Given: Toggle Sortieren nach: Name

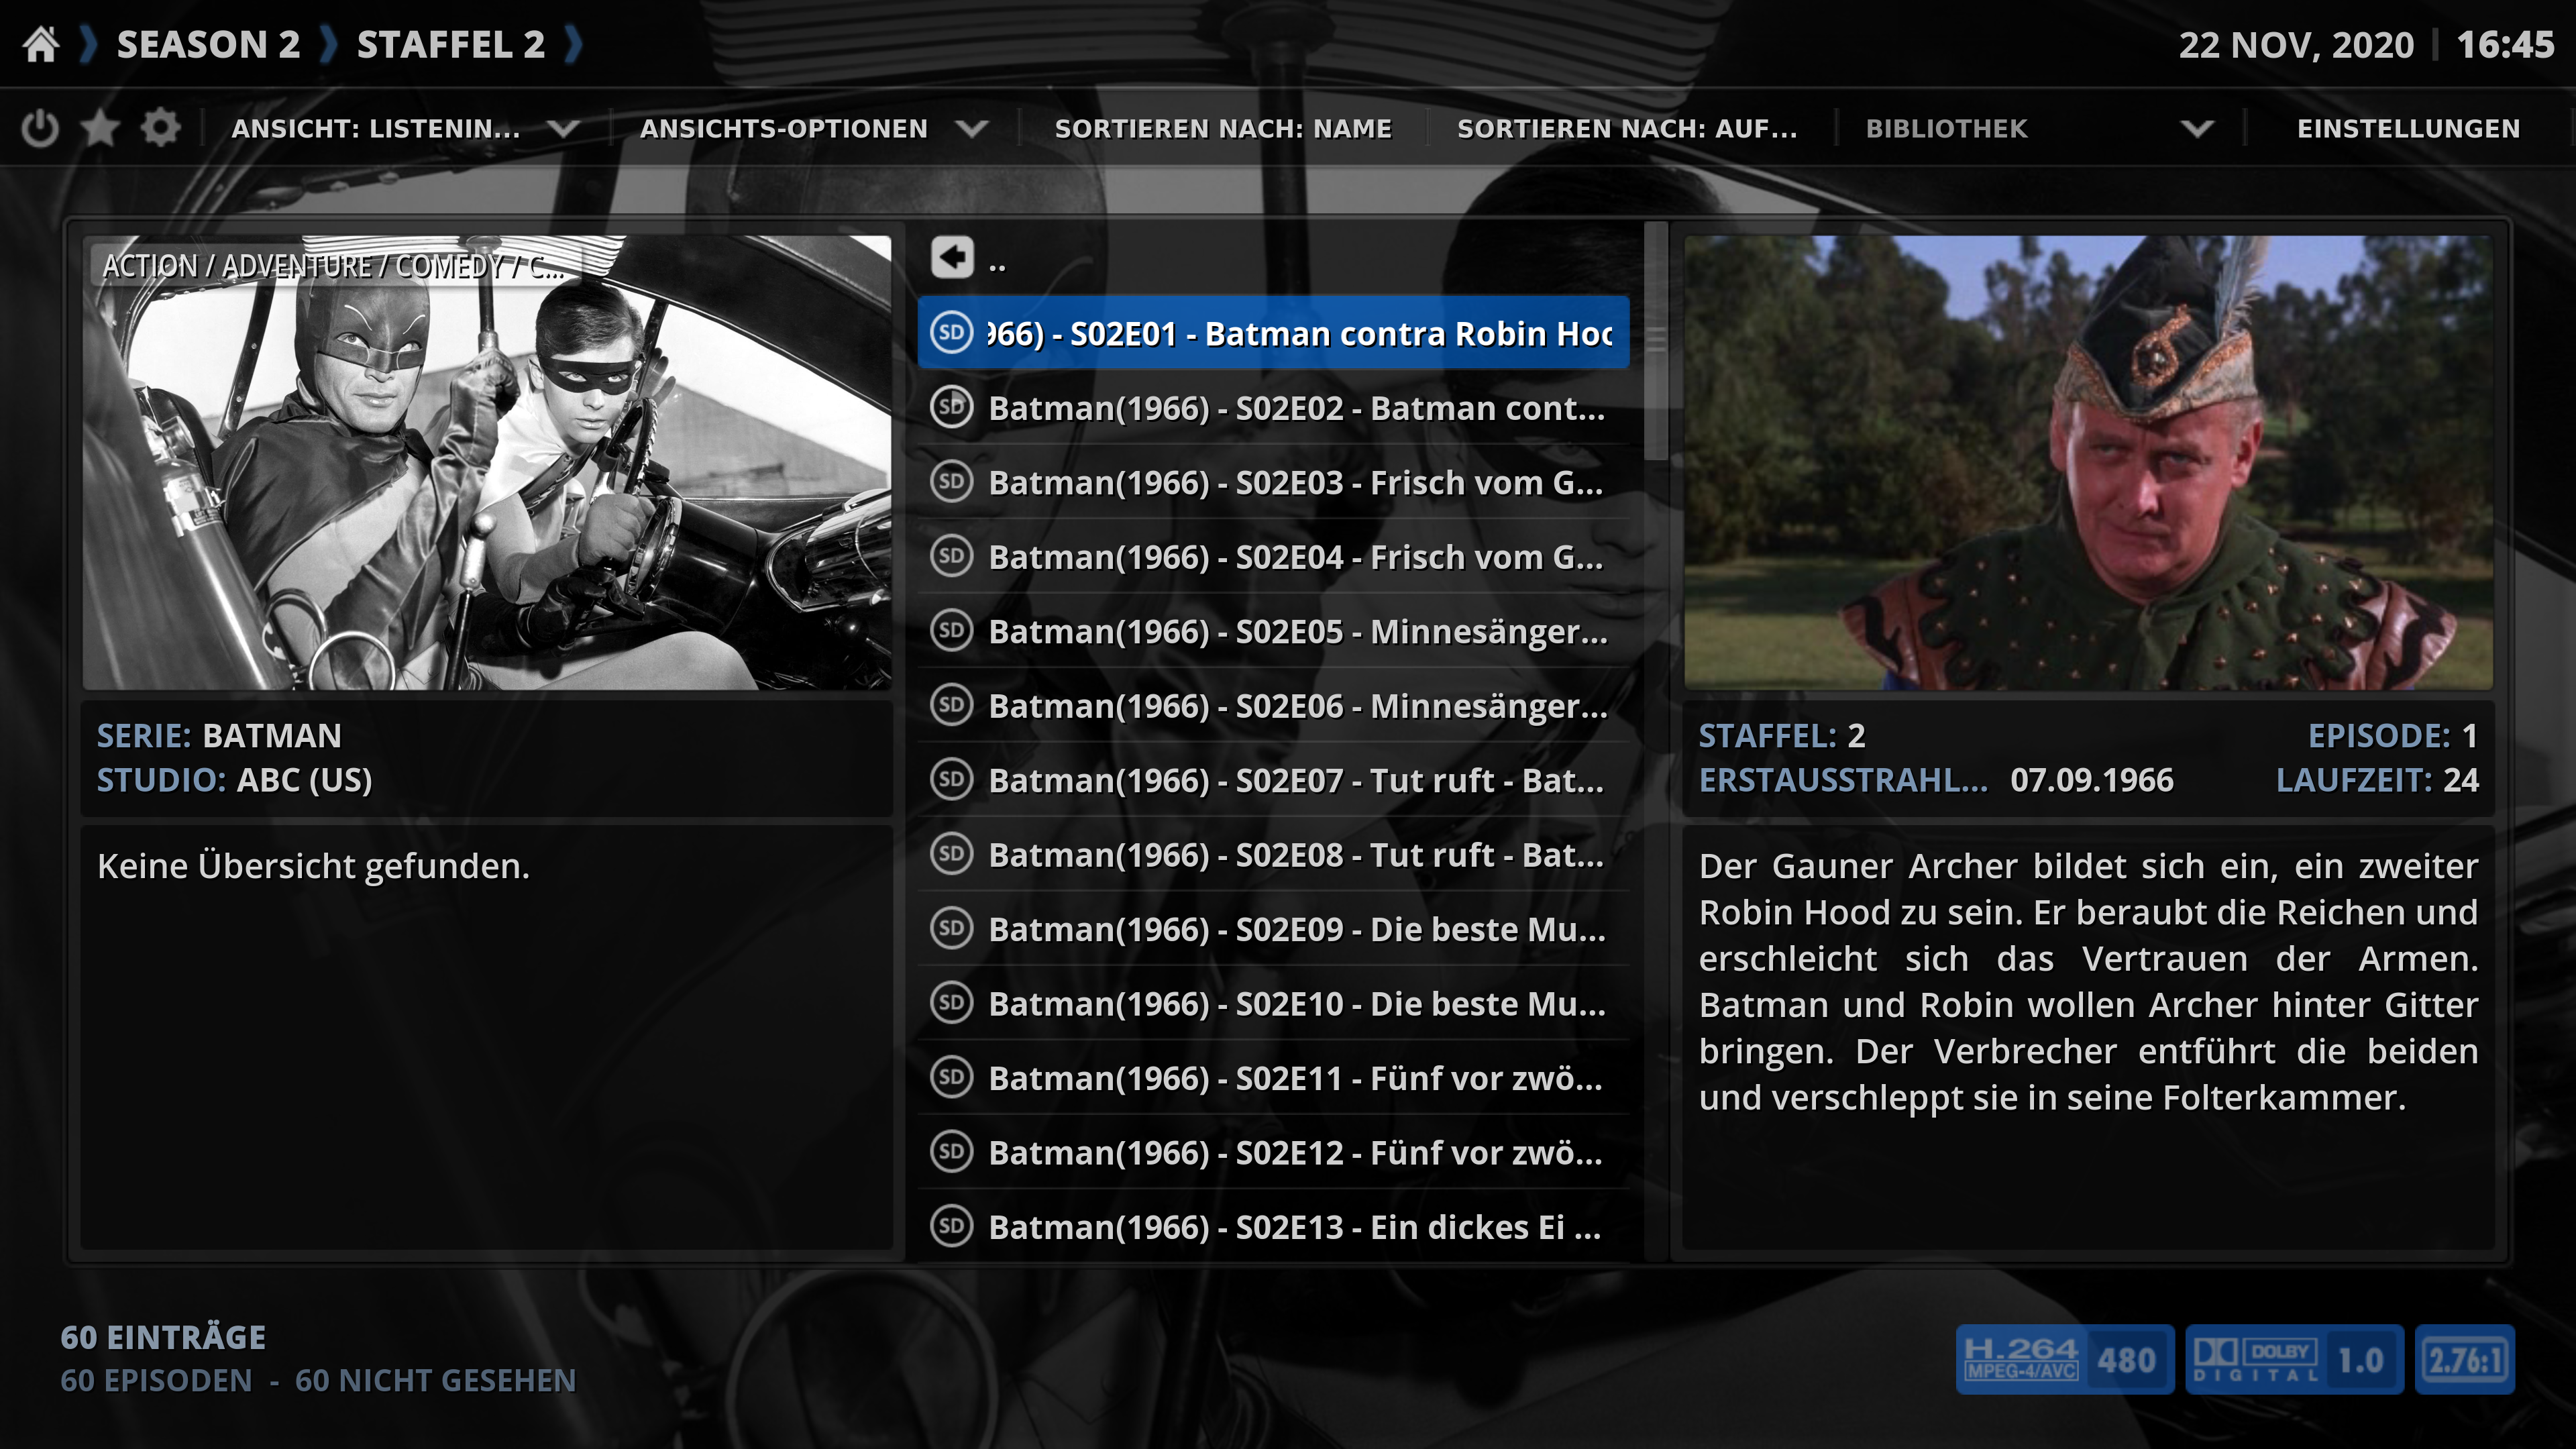Looking at the screenshot, I should (x=1223, y=129).
